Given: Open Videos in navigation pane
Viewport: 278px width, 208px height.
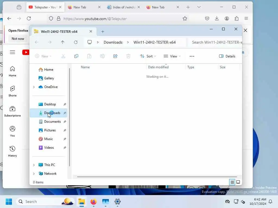Looking at the screenshot, I should [49, 148].
